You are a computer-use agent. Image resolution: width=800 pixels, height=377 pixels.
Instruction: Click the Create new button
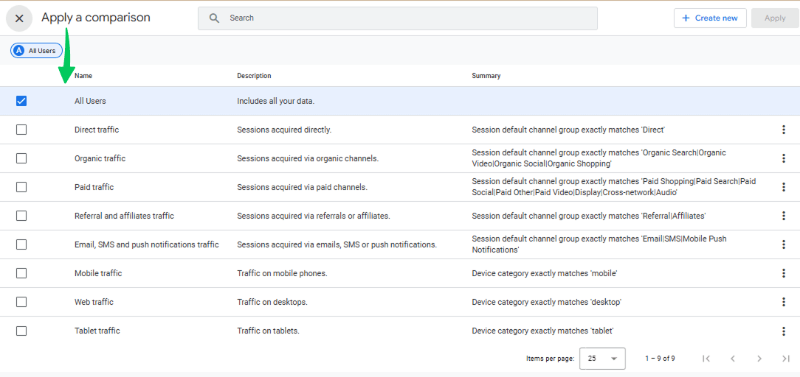coord(709,18)
